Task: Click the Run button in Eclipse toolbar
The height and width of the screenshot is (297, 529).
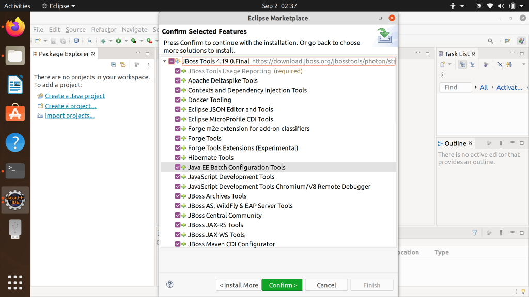Action: click(118, 41)
